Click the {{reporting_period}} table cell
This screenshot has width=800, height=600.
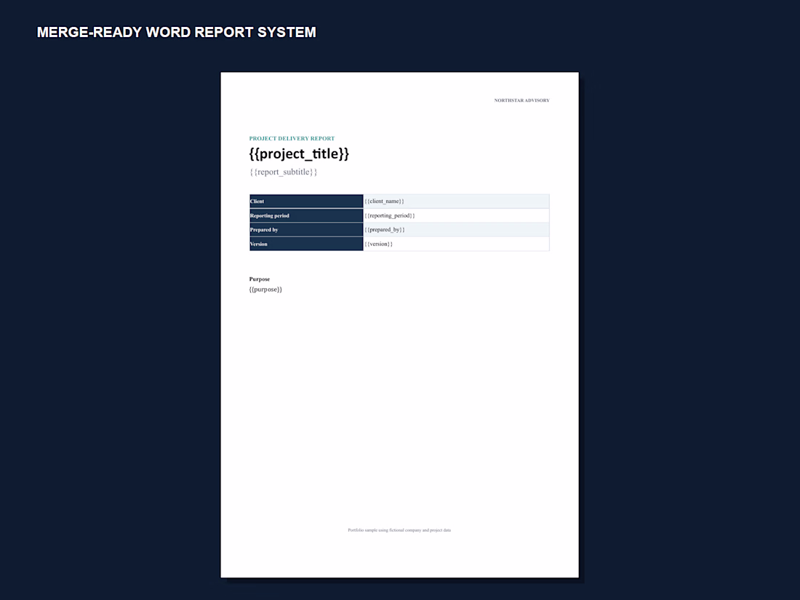tap(456, 215)
